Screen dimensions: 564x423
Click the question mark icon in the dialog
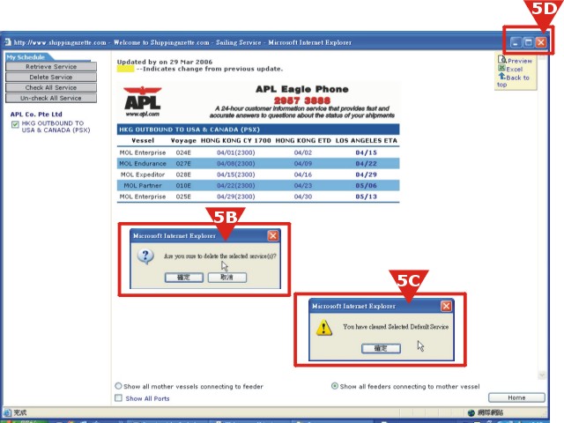[x=145, y=256]
